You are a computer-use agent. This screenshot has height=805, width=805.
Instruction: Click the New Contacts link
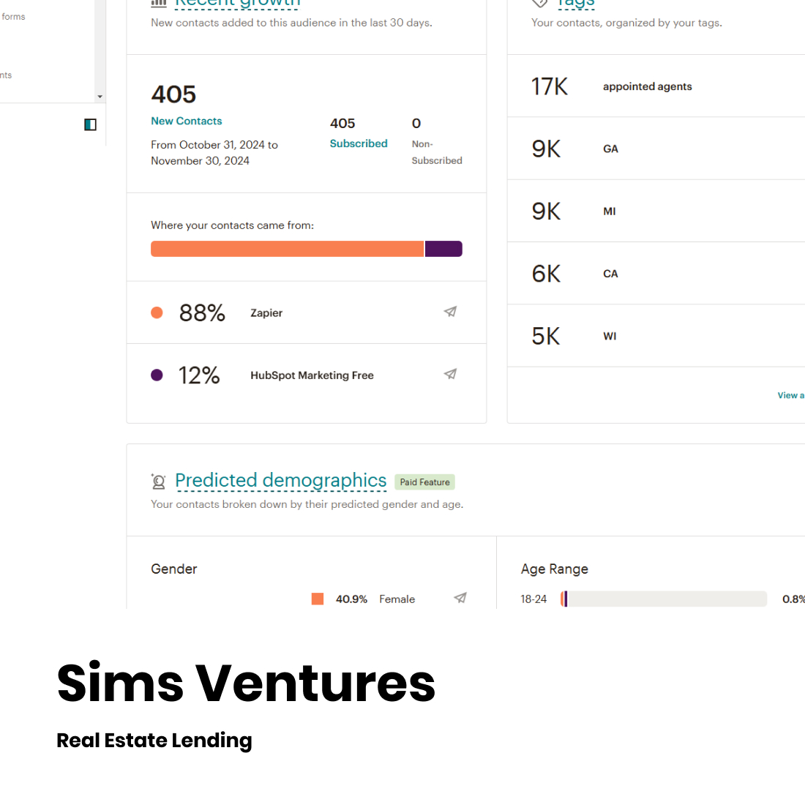[x=187, y=121]
